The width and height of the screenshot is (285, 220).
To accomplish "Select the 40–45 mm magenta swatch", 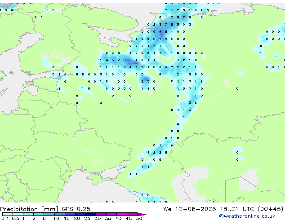I will click(x=122, y=214).
